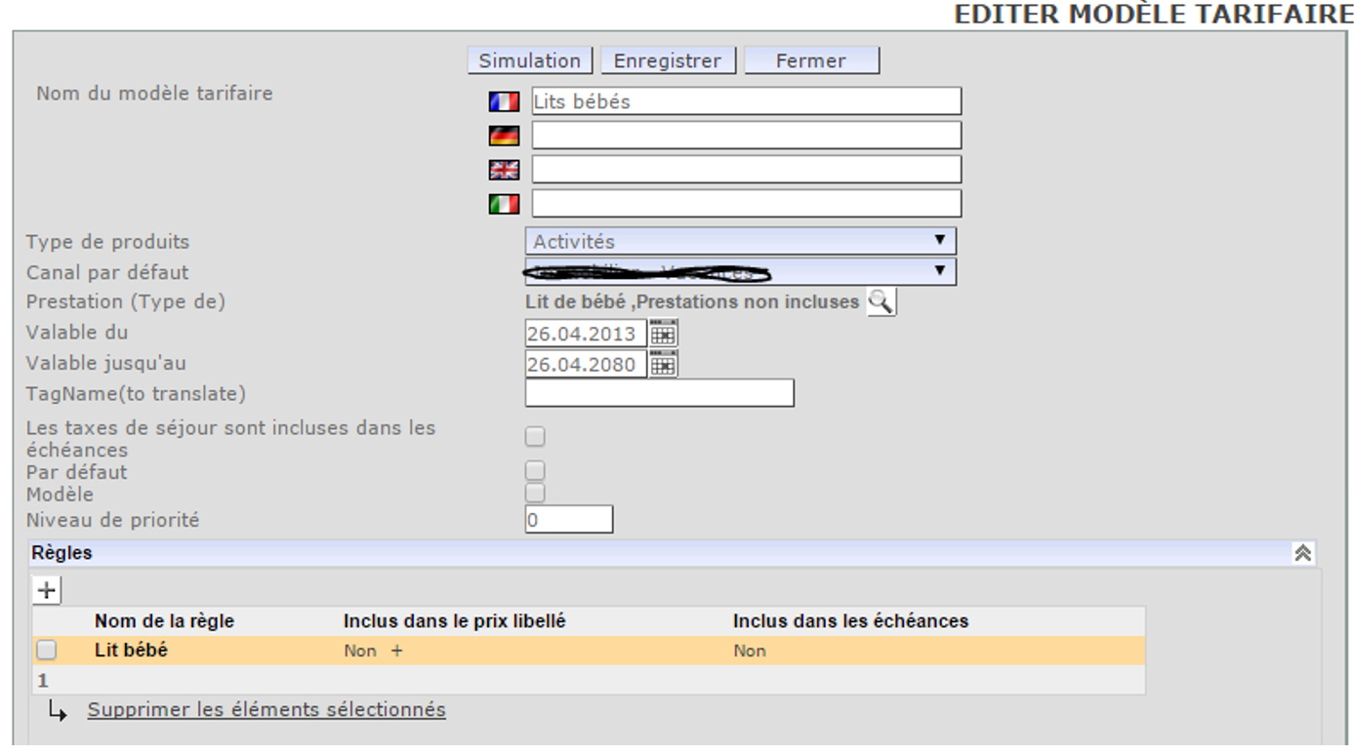Image resolution: width=1354 pixels, height=755 pixels.
Task: Click the plus icon to add rule
Action: click(46, 590)
